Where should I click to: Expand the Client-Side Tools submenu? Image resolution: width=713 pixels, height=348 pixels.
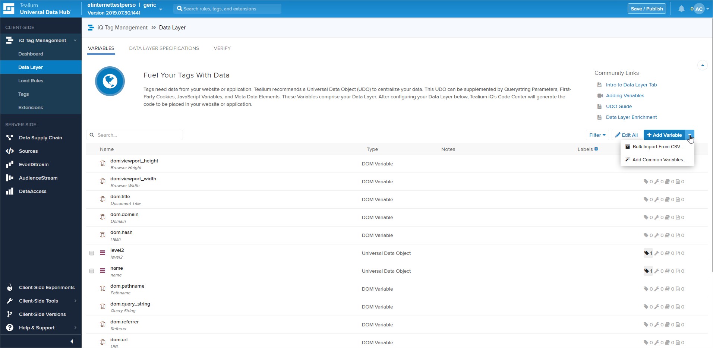coord(75,301)
